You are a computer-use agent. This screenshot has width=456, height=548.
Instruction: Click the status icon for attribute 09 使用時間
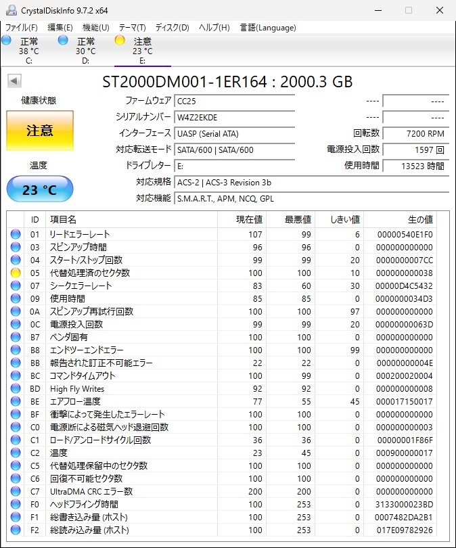[x=16, y=298]
